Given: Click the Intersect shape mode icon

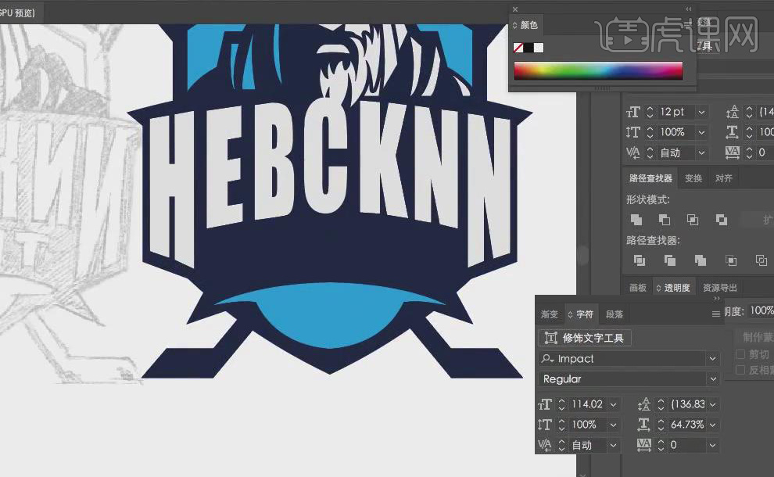Looking at the screenshot, I should click(x=693, y=220).
